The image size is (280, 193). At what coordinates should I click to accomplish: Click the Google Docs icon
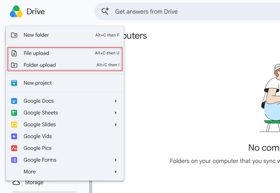click(14, 101)
